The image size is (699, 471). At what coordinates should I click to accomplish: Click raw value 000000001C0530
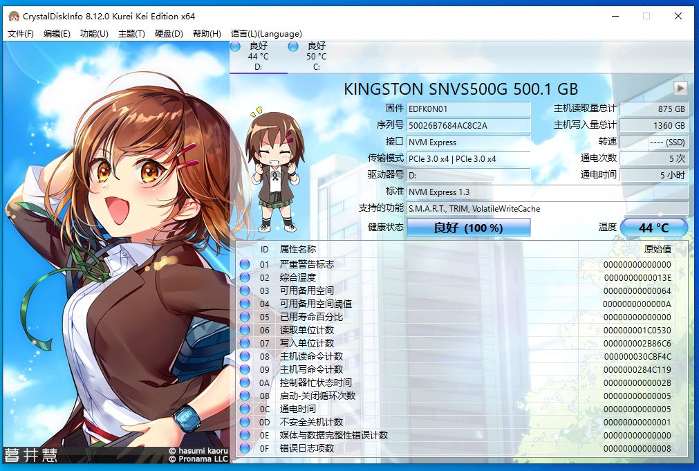(x=637, y=330)
